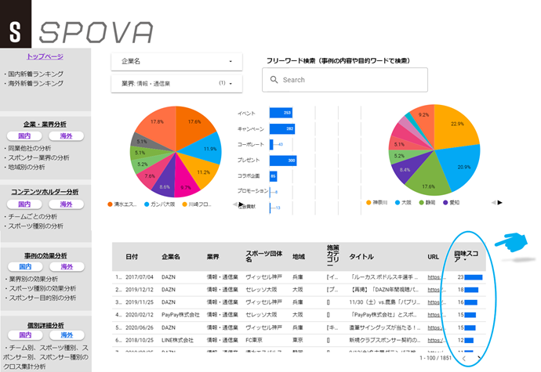Click the 17.6% orange pie slice
Screen dimensions: 541x372
[193, 127]
